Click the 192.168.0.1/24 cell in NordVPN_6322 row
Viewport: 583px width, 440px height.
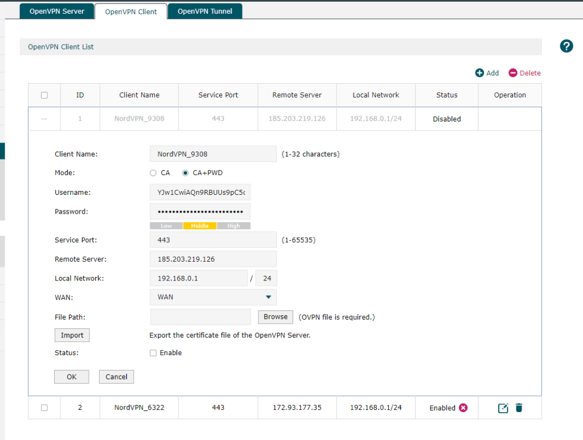(376, 408)
